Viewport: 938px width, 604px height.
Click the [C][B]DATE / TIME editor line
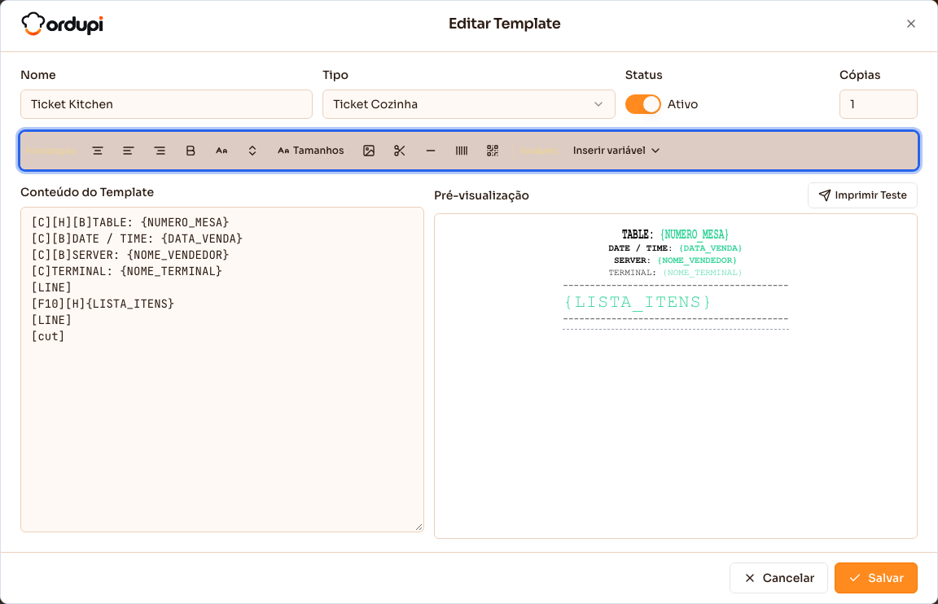click(137, 239)
